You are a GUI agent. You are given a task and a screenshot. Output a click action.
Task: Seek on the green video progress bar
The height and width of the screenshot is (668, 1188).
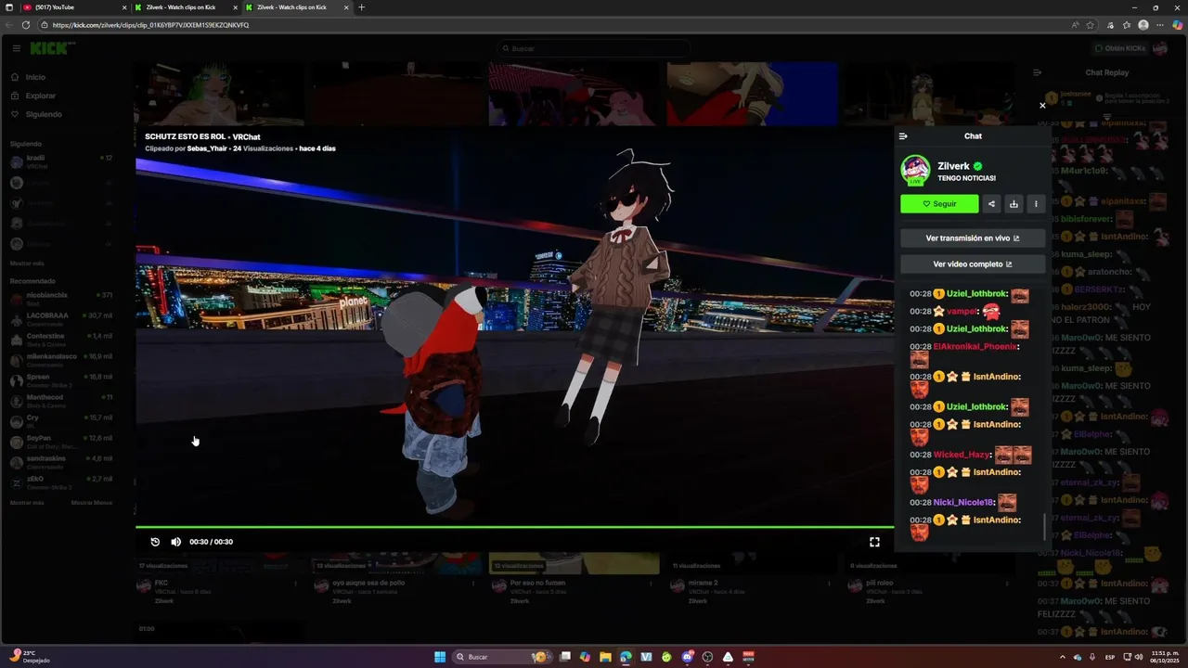pyautogui.click(x=514, y=527)
